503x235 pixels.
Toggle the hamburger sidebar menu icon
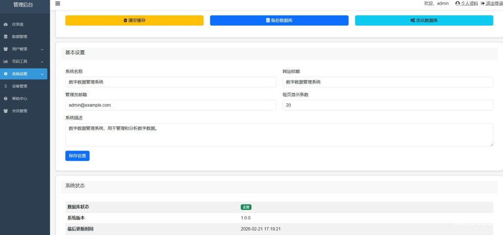(58, 3)
